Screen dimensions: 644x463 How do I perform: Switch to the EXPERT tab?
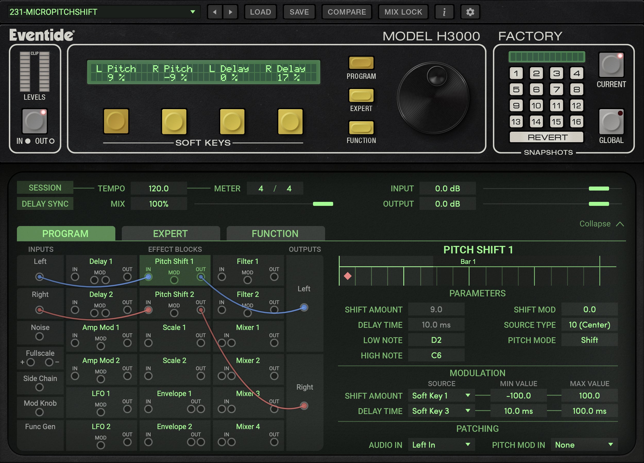pos(170,233)
